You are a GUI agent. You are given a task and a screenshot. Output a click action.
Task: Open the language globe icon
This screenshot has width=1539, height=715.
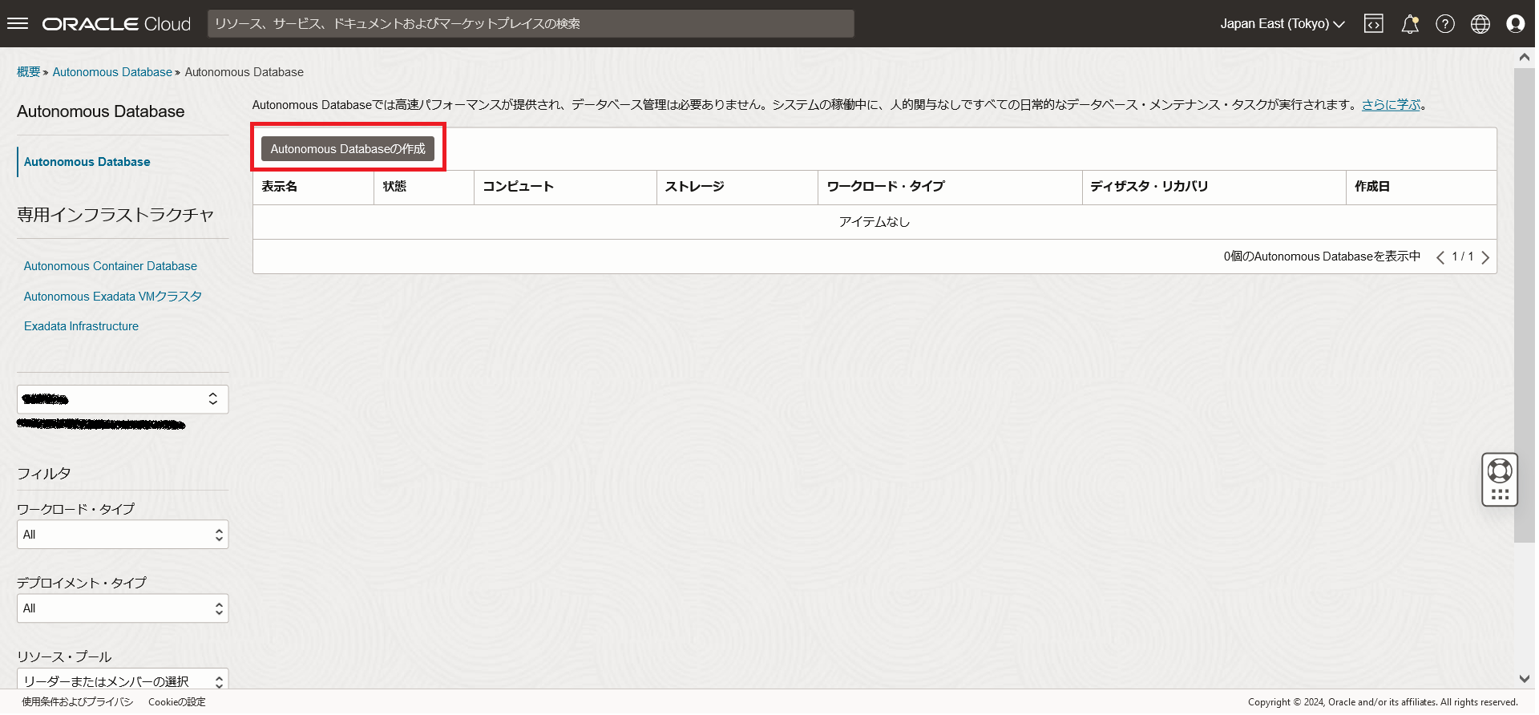[x=1480, y=24]
